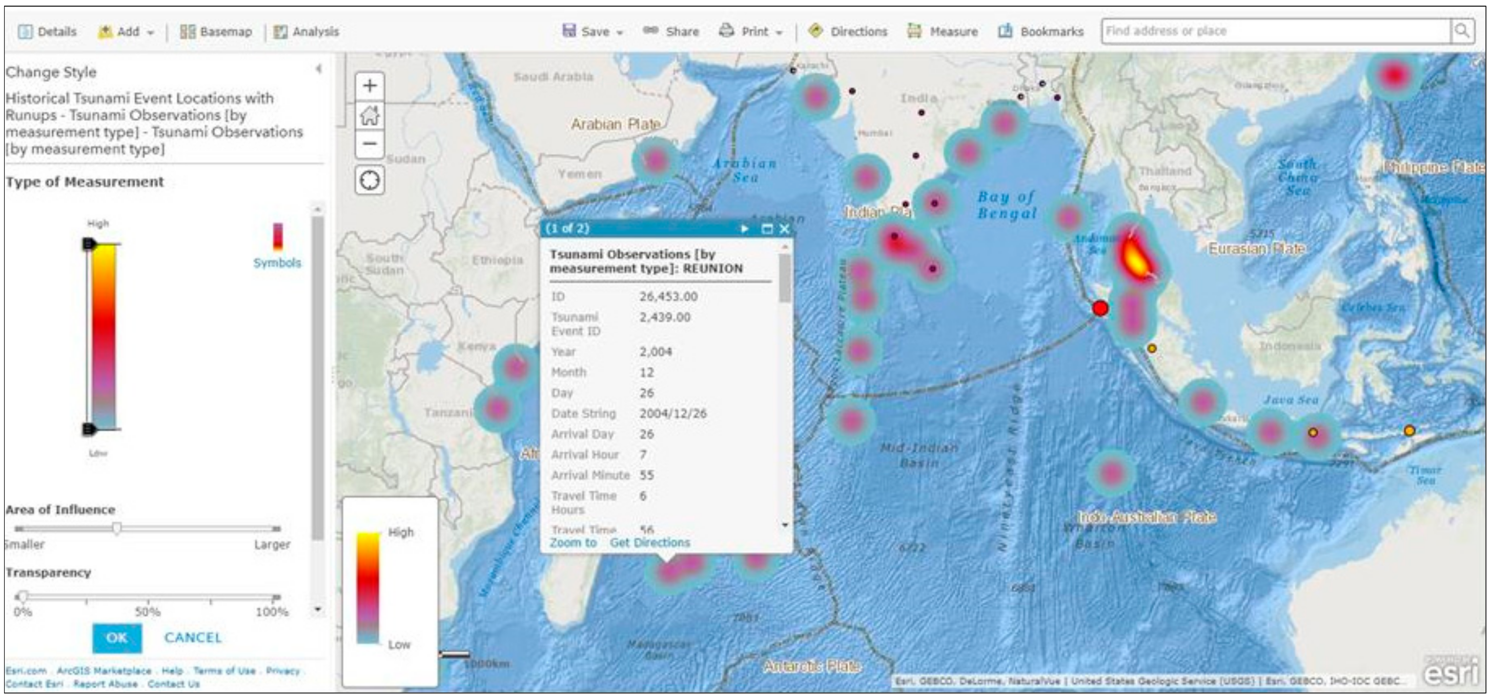Click the Zoom to link
The width and height of the screenshot is (1492, 698).
coord(572,543)
